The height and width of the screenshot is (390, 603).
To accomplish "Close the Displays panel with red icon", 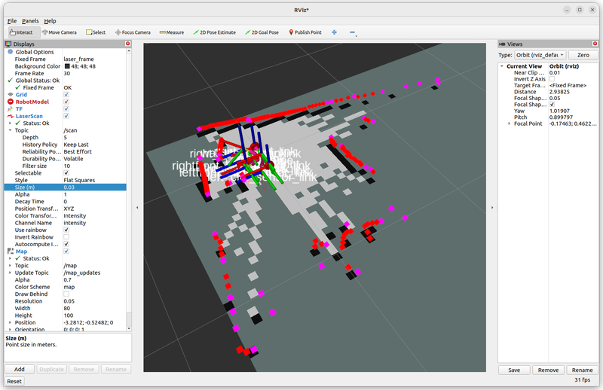I will click(x=127, y=44).
